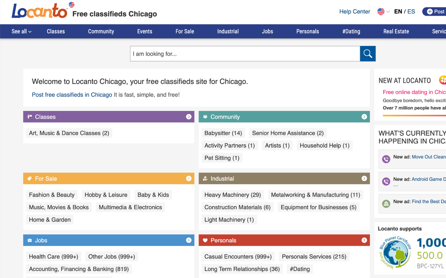Click the Help Center link
This screenshot has width=446, height=278.
[x=355, y=12]
